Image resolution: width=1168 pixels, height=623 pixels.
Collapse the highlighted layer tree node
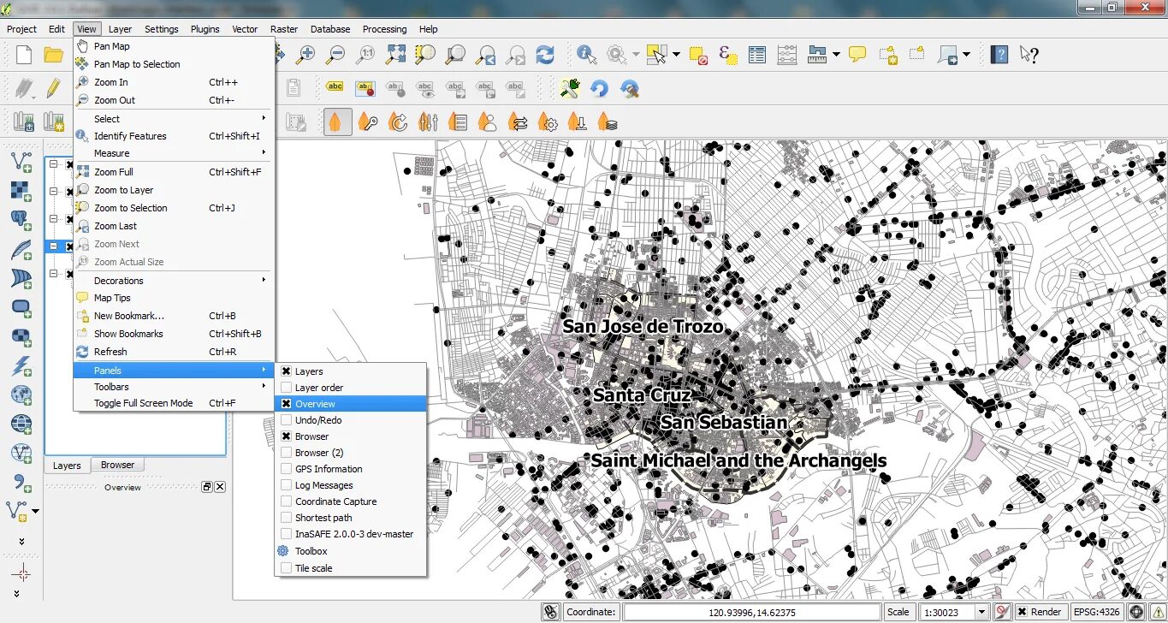tap(53, 246)
